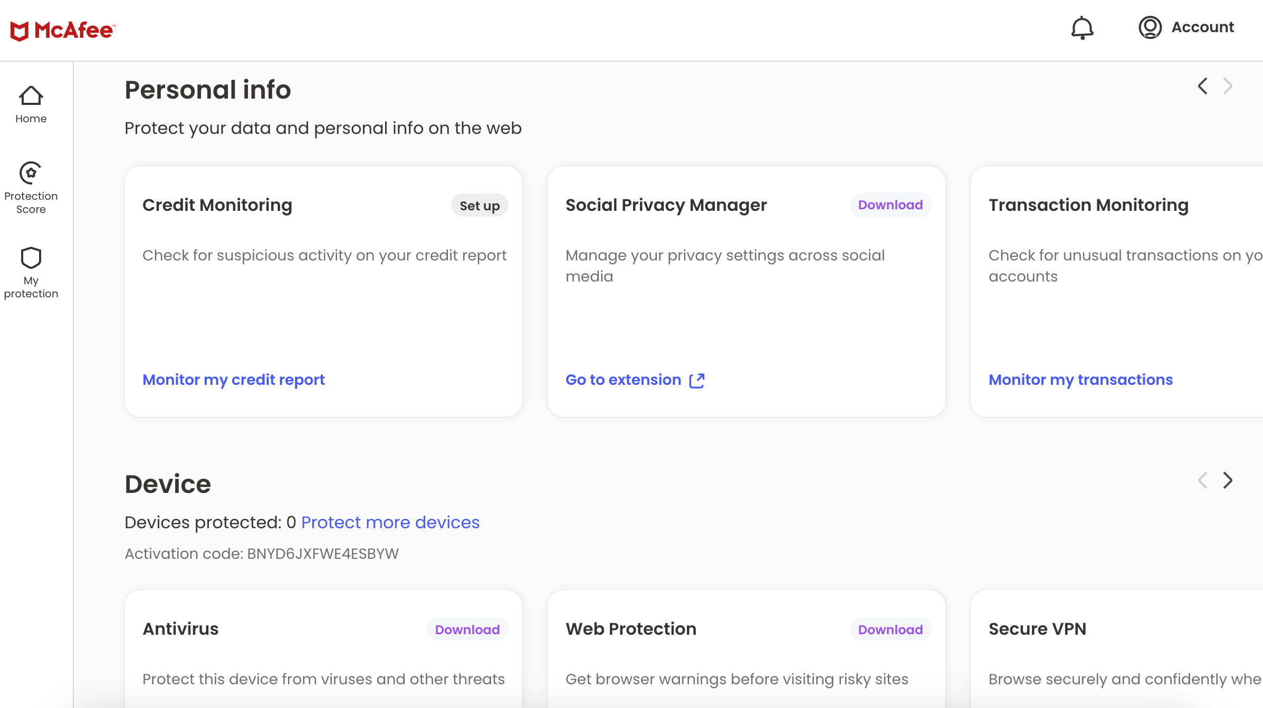
Task: Show next Device cards
Action: point(1228,480)
